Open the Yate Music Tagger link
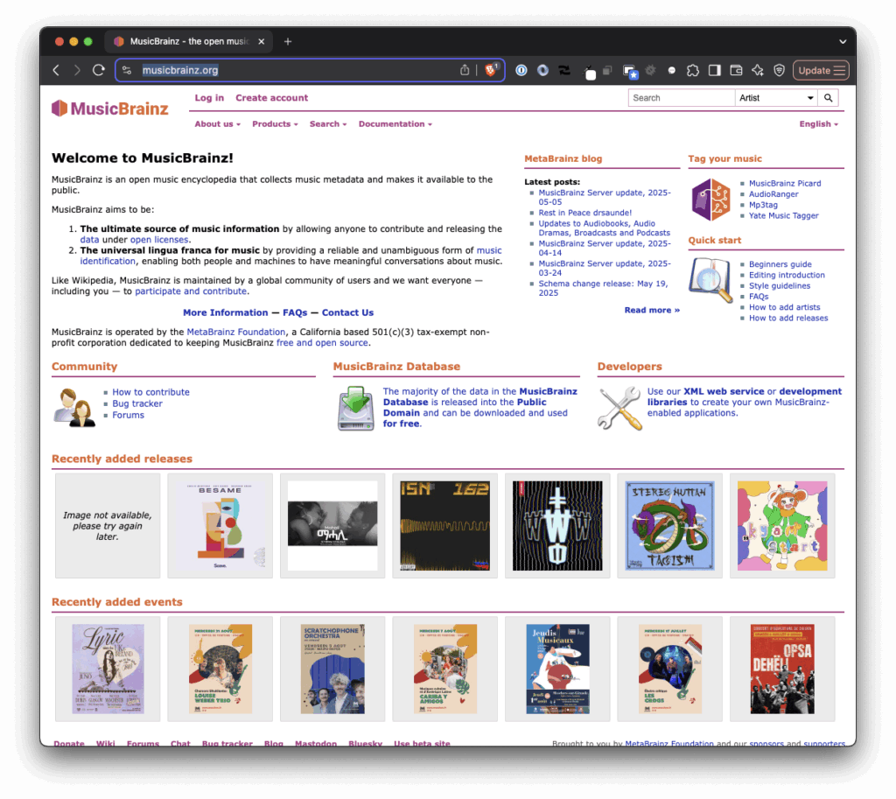The height and width of the screenshot is (799, 896). click(783, 215)
